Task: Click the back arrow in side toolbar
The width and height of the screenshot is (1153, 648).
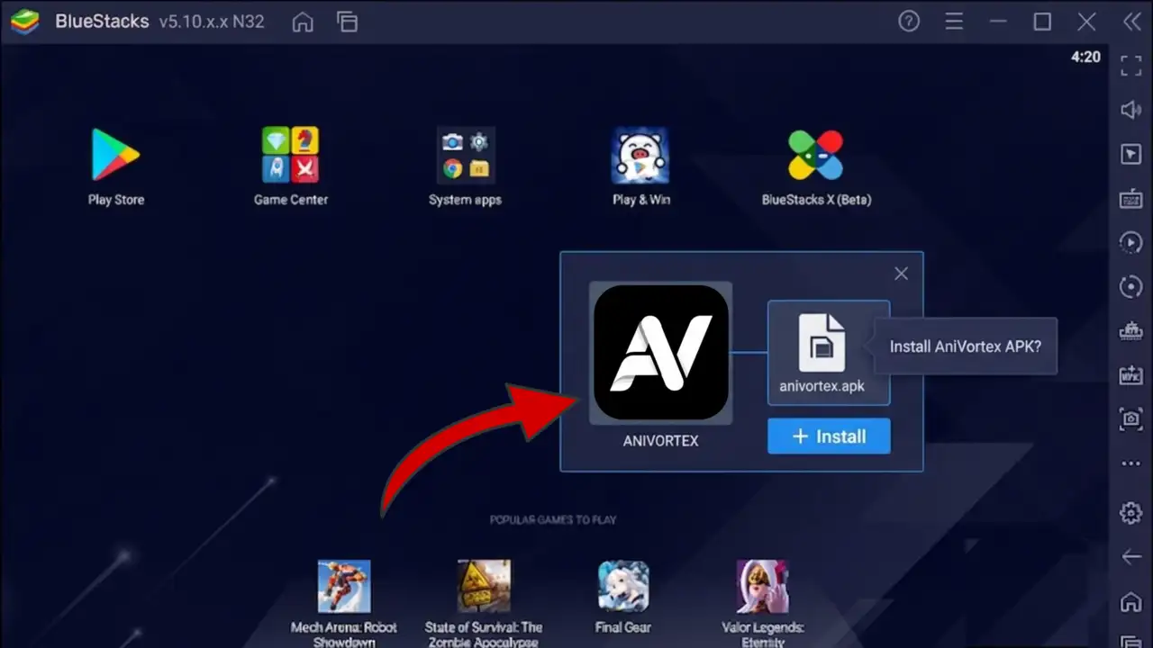Action: [1130, 557]
